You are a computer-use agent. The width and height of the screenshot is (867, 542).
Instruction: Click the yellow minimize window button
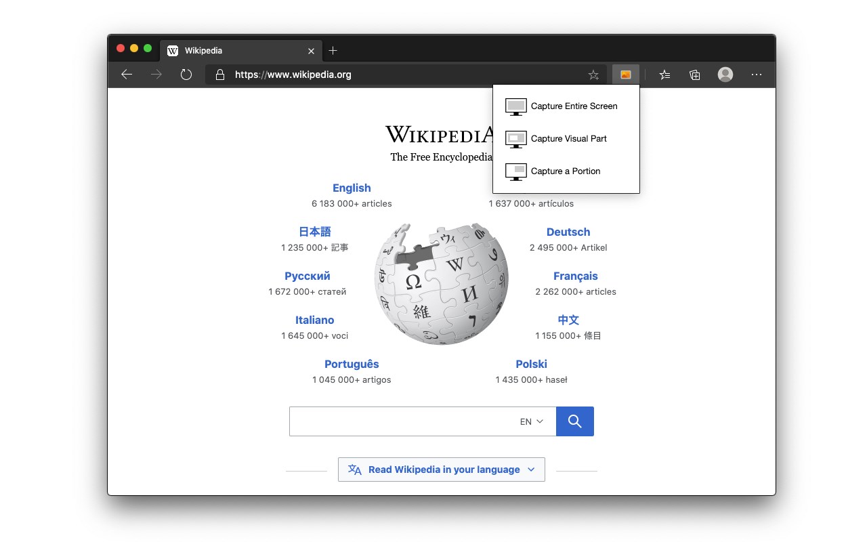tap(134, 48)
